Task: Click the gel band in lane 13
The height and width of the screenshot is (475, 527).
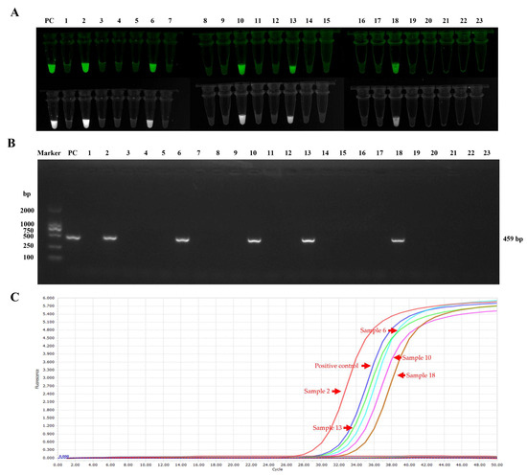Action: (x=308, y=240)
